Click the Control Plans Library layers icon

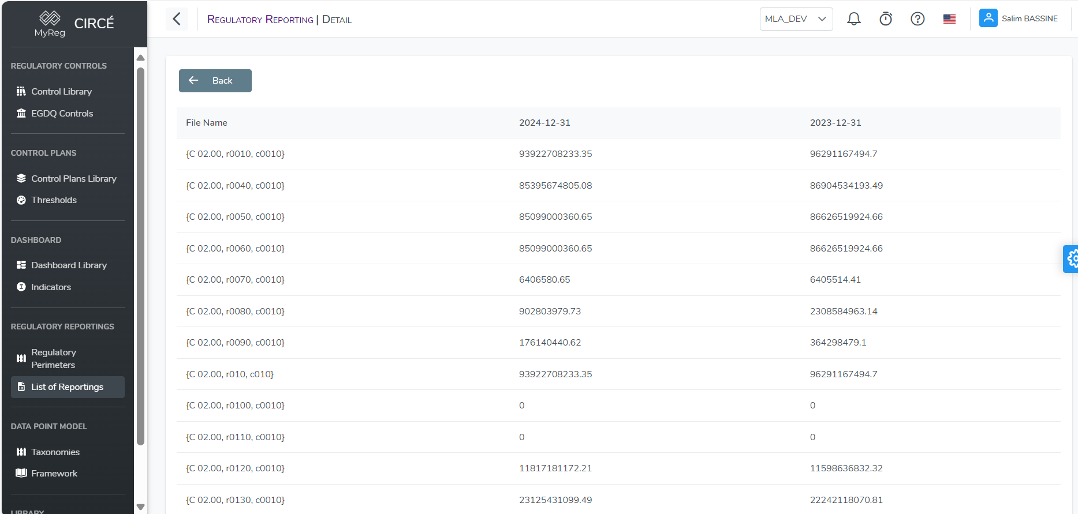pyautogui.click(x=21, y=178)
